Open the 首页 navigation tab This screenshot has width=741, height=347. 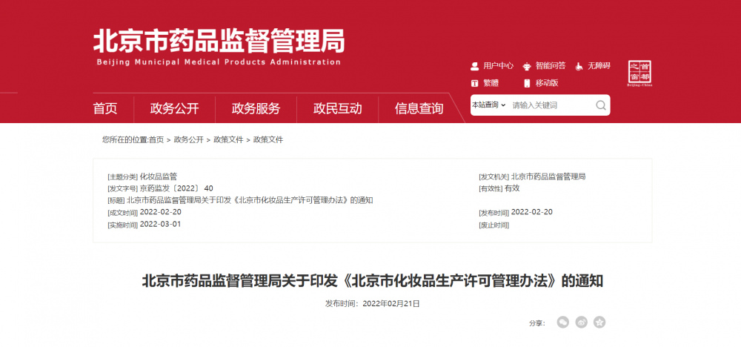105,109
